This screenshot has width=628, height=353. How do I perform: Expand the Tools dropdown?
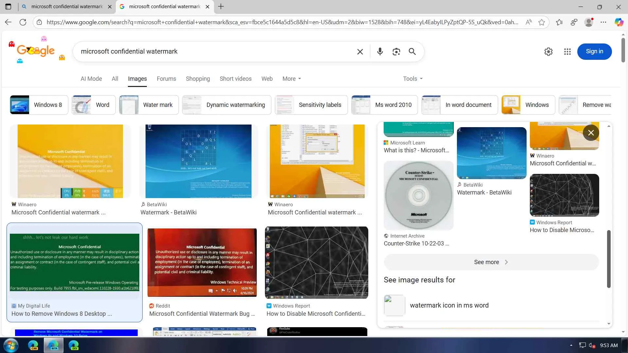click(412, 79)
